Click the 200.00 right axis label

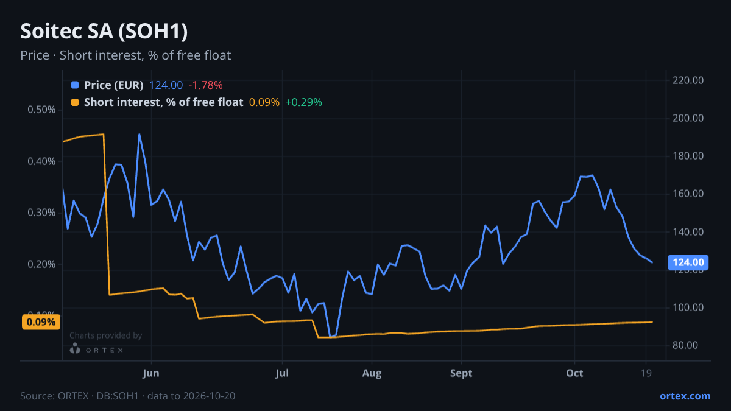coord(688,118)
